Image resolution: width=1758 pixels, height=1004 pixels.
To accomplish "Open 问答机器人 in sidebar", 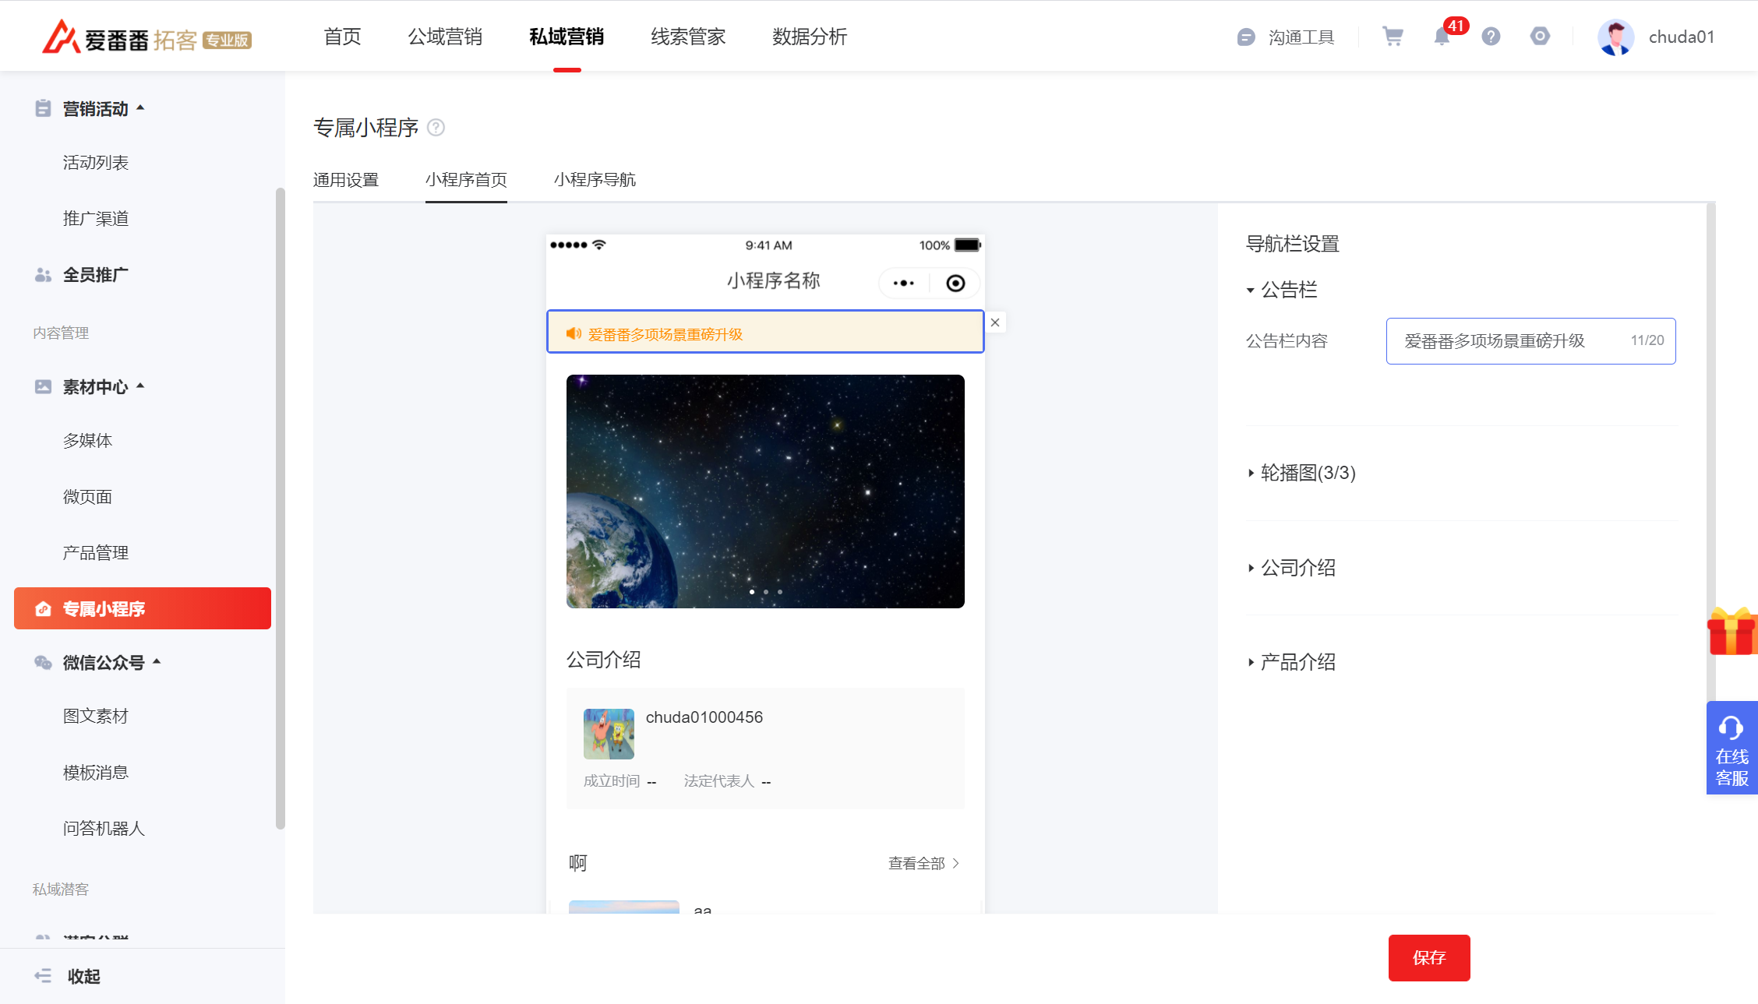I will click(x=104, y=829).
